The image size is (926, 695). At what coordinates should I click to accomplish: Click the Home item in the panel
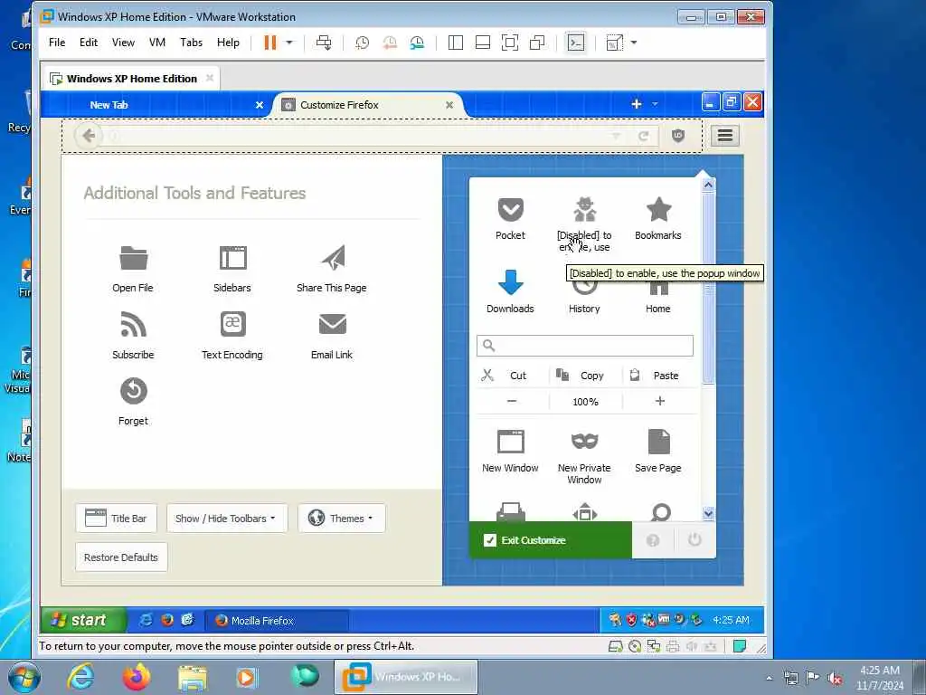pyautogui.click(x=658, y=296)
